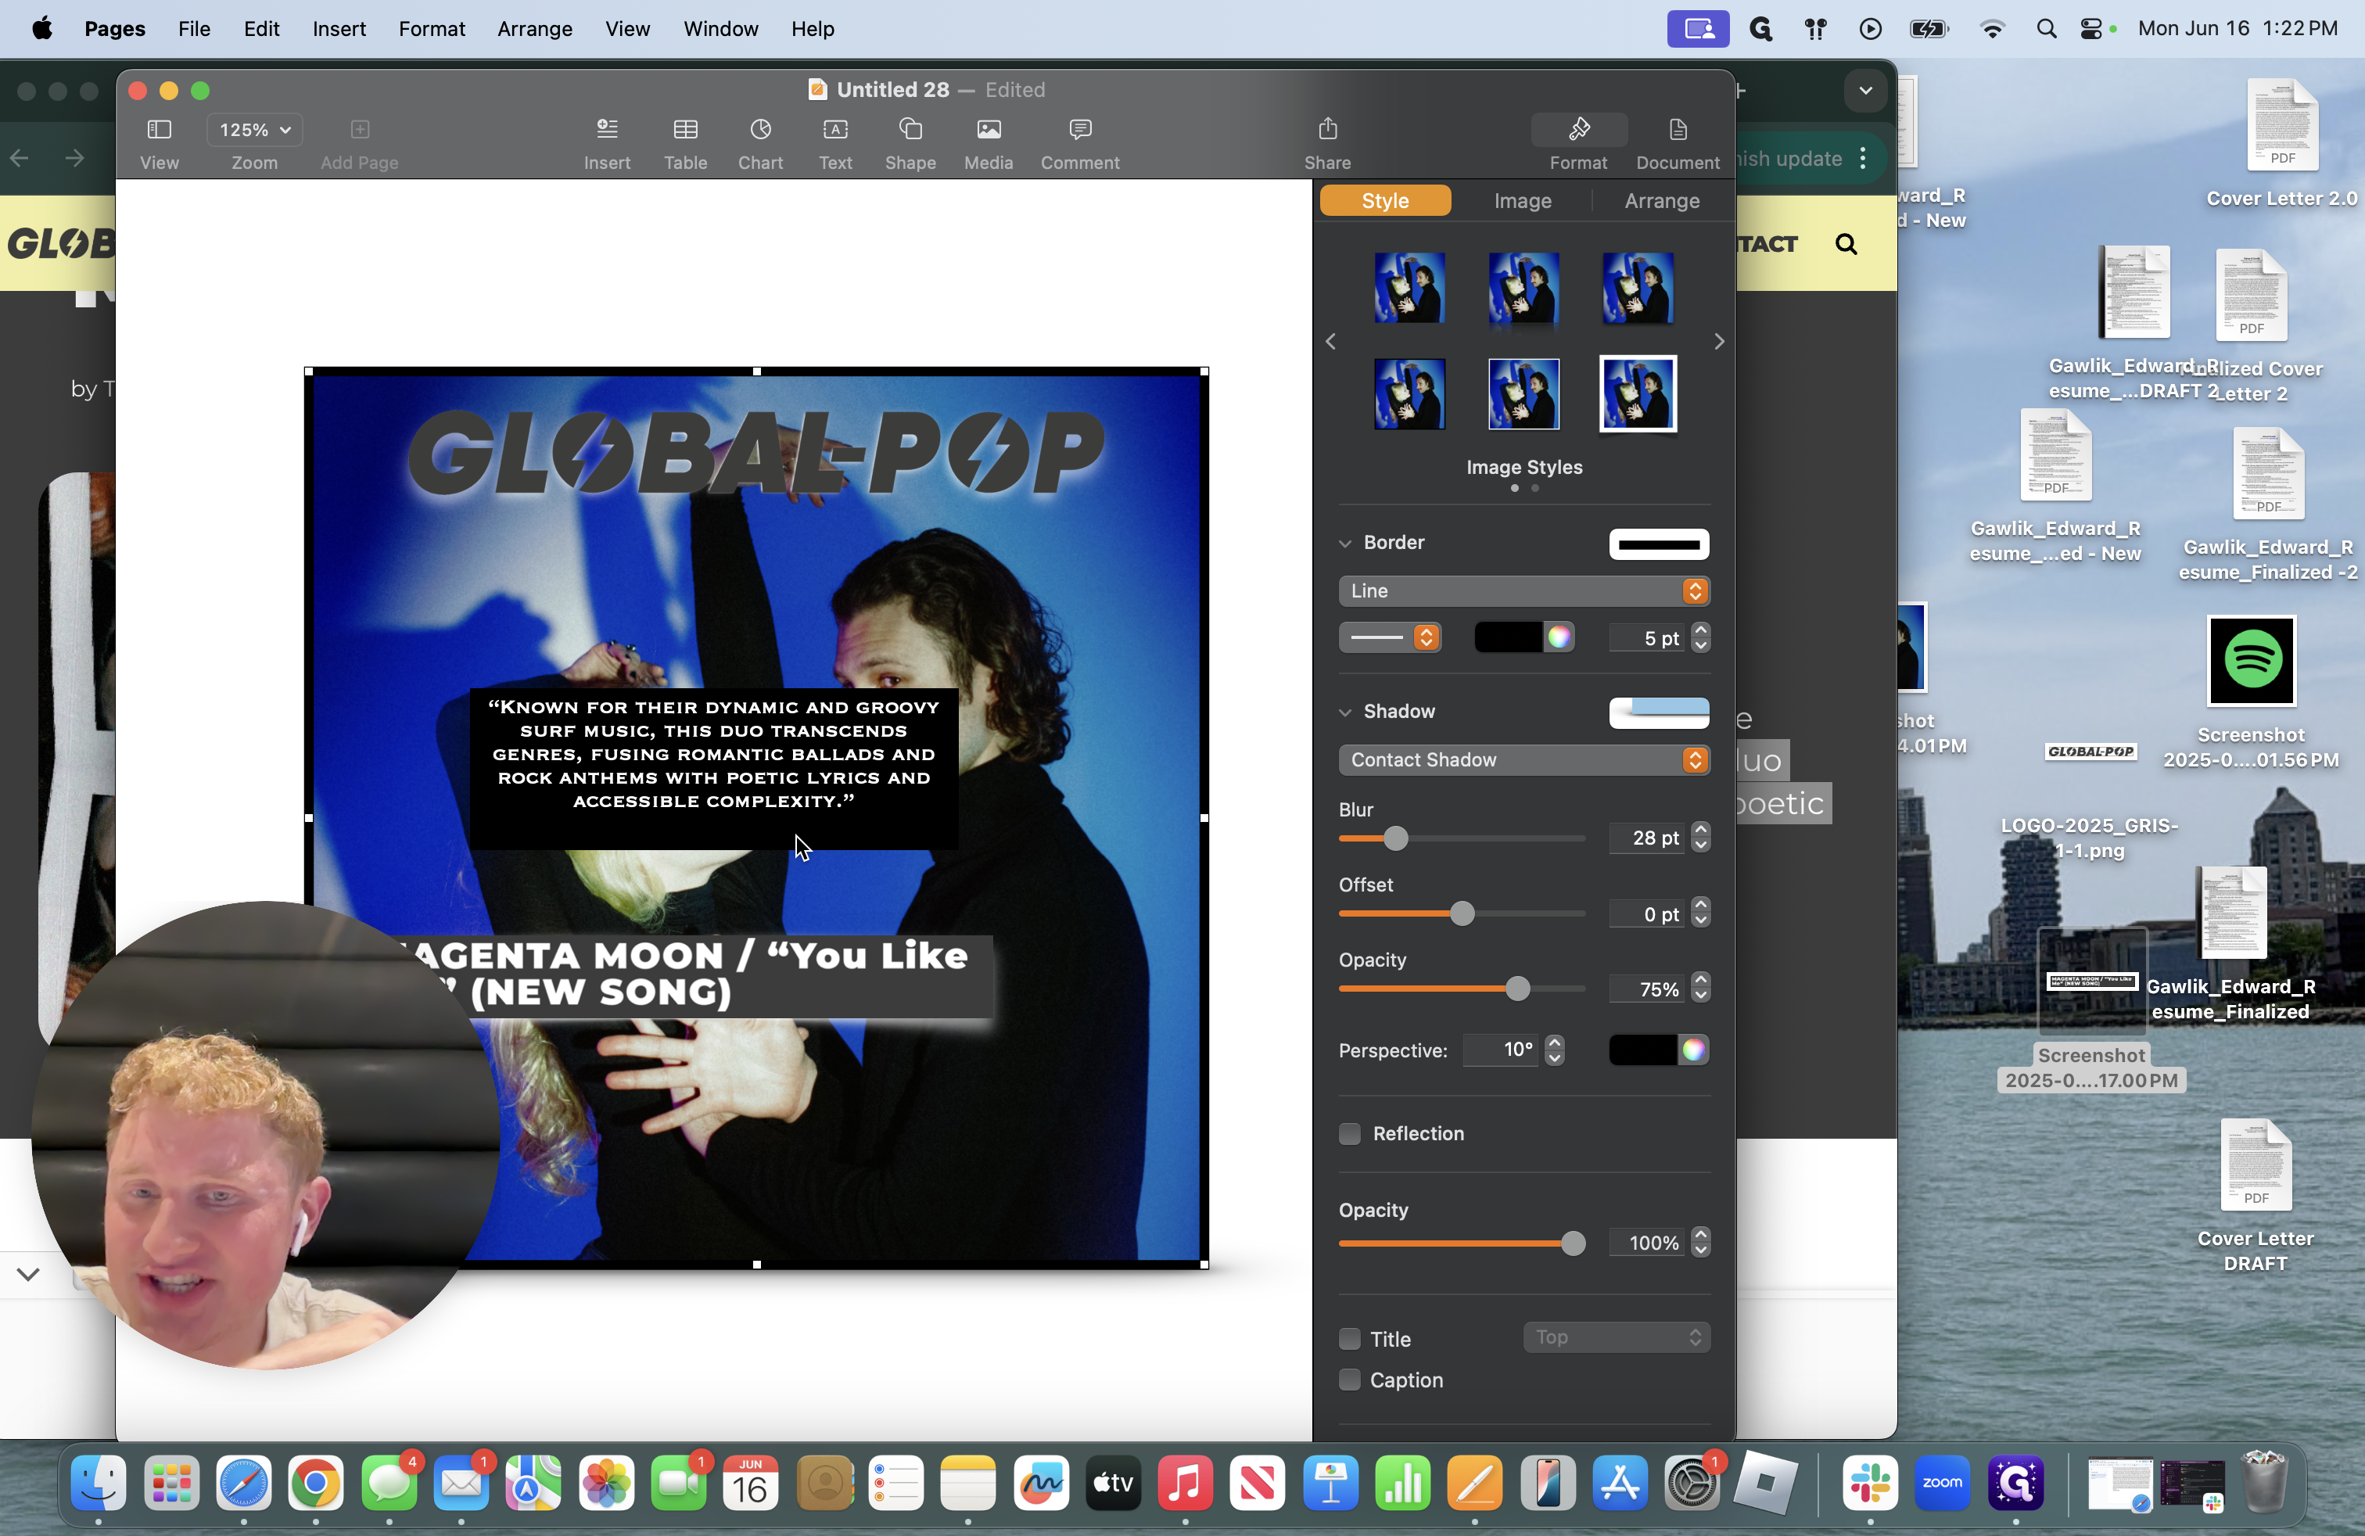
Task: Open browser tab list chevron button
Action: click(1865, 91)
